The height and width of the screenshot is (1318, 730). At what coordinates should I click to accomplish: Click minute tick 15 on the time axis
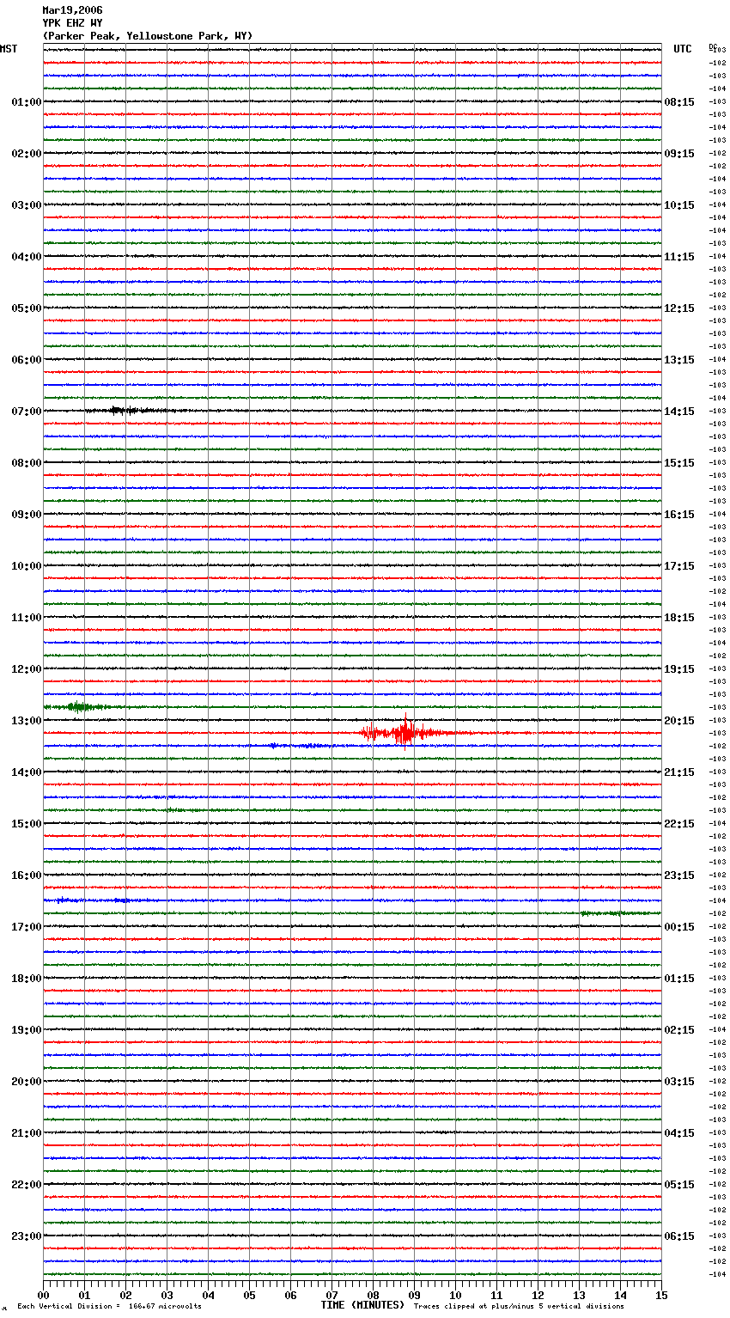pos(661,1295)
